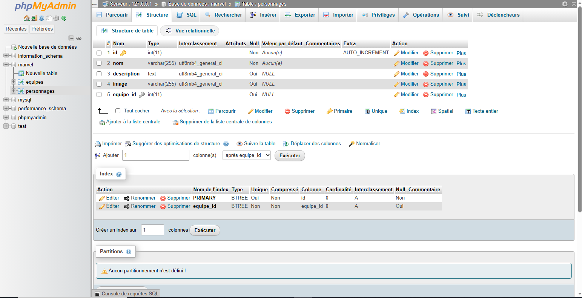Click red Supprimer icon in nom row
Image resolution: width=582 pixels, height=298 pixels.
click(x=426, y=63)
